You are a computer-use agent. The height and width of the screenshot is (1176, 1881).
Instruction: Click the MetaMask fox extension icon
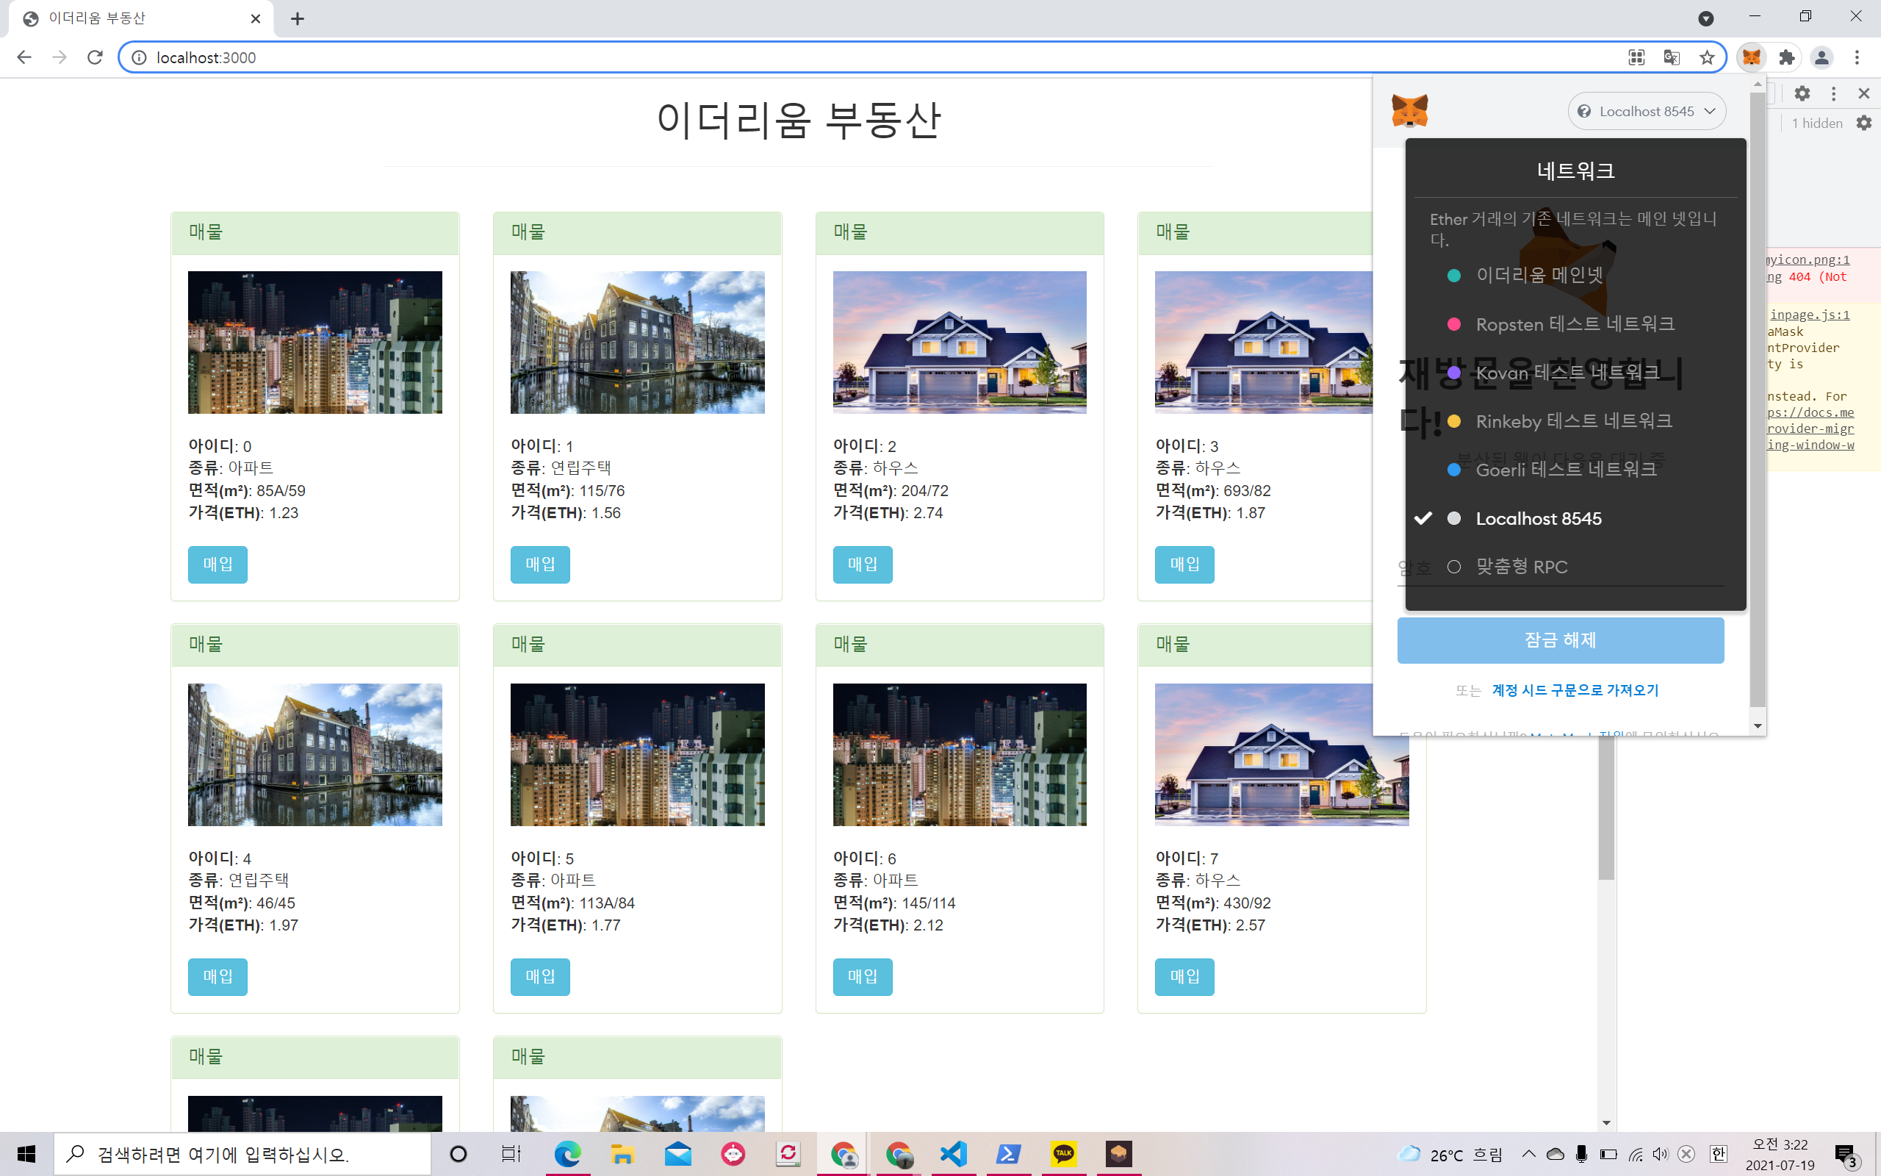(1751, 57)
